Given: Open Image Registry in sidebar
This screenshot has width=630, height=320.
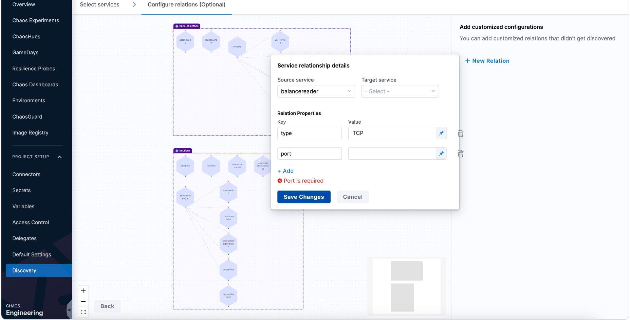Looking at the screenshot, I should pos(30,132).
